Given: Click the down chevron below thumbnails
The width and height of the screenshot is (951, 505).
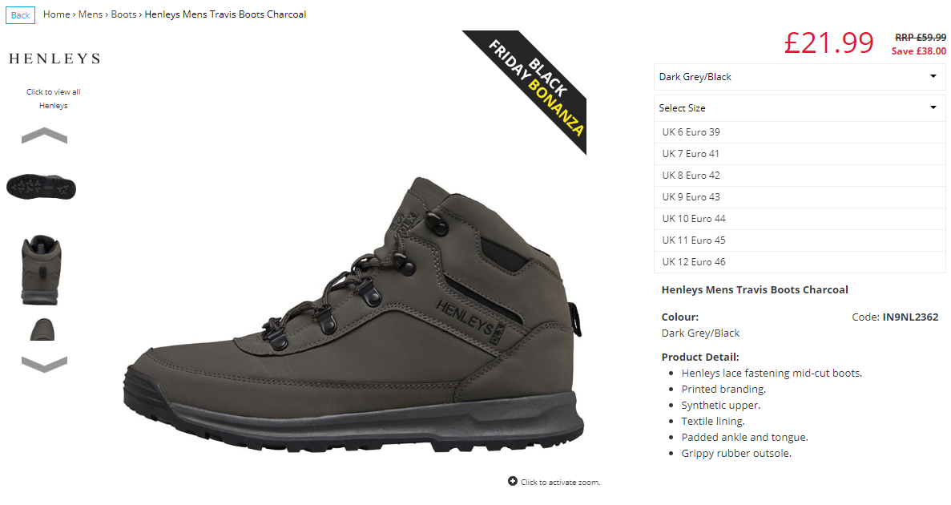Looking at the screenshot, I should point(44,364).
